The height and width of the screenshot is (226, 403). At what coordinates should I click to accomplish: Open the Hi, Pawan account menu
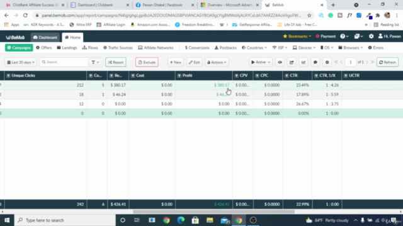click(389, 36)
